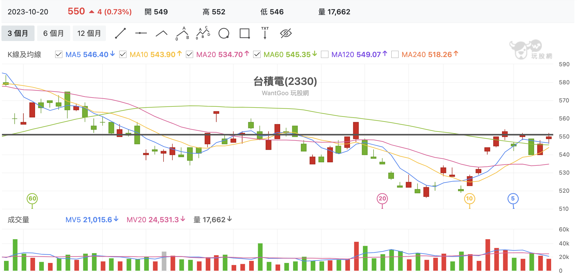Select the rectangle drawing tool
This screenshot has width=577, height=277.
click(244, 33)
